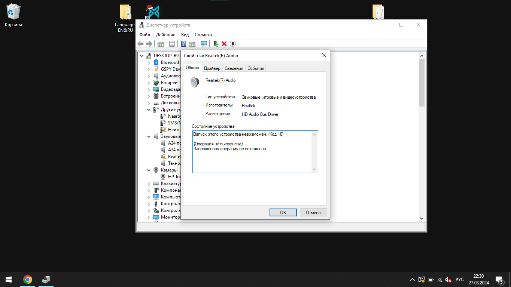Scan for hardware changes with monitor icon
The width and height of the screenshot is (511, 287).
(x=204, y=44)
